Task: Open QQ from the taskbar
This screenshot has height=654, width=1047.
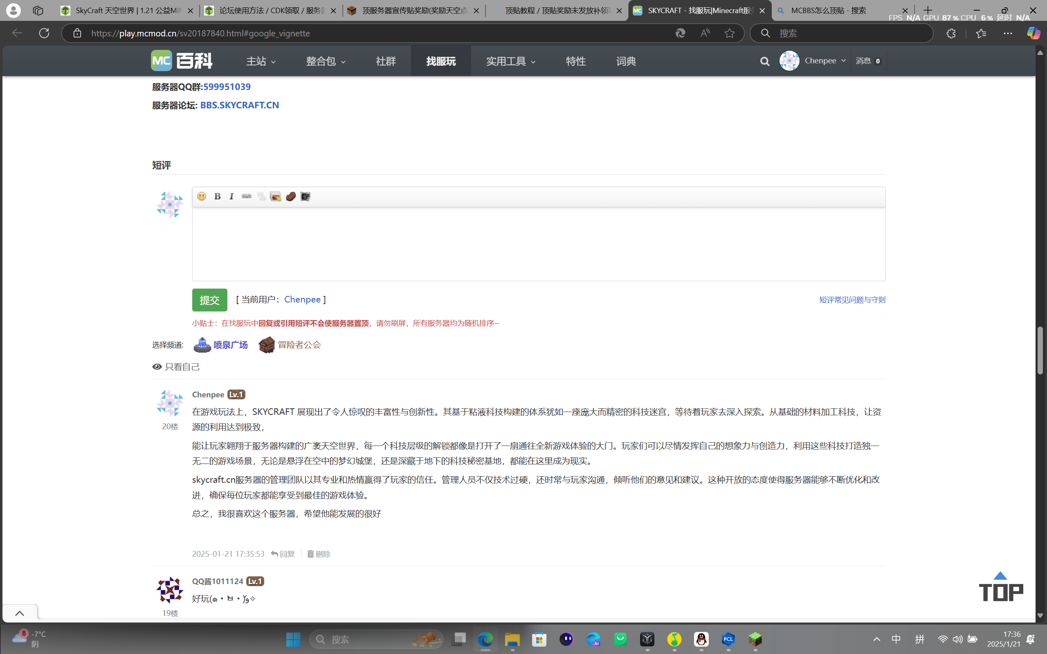Action: tap(701, 639)
